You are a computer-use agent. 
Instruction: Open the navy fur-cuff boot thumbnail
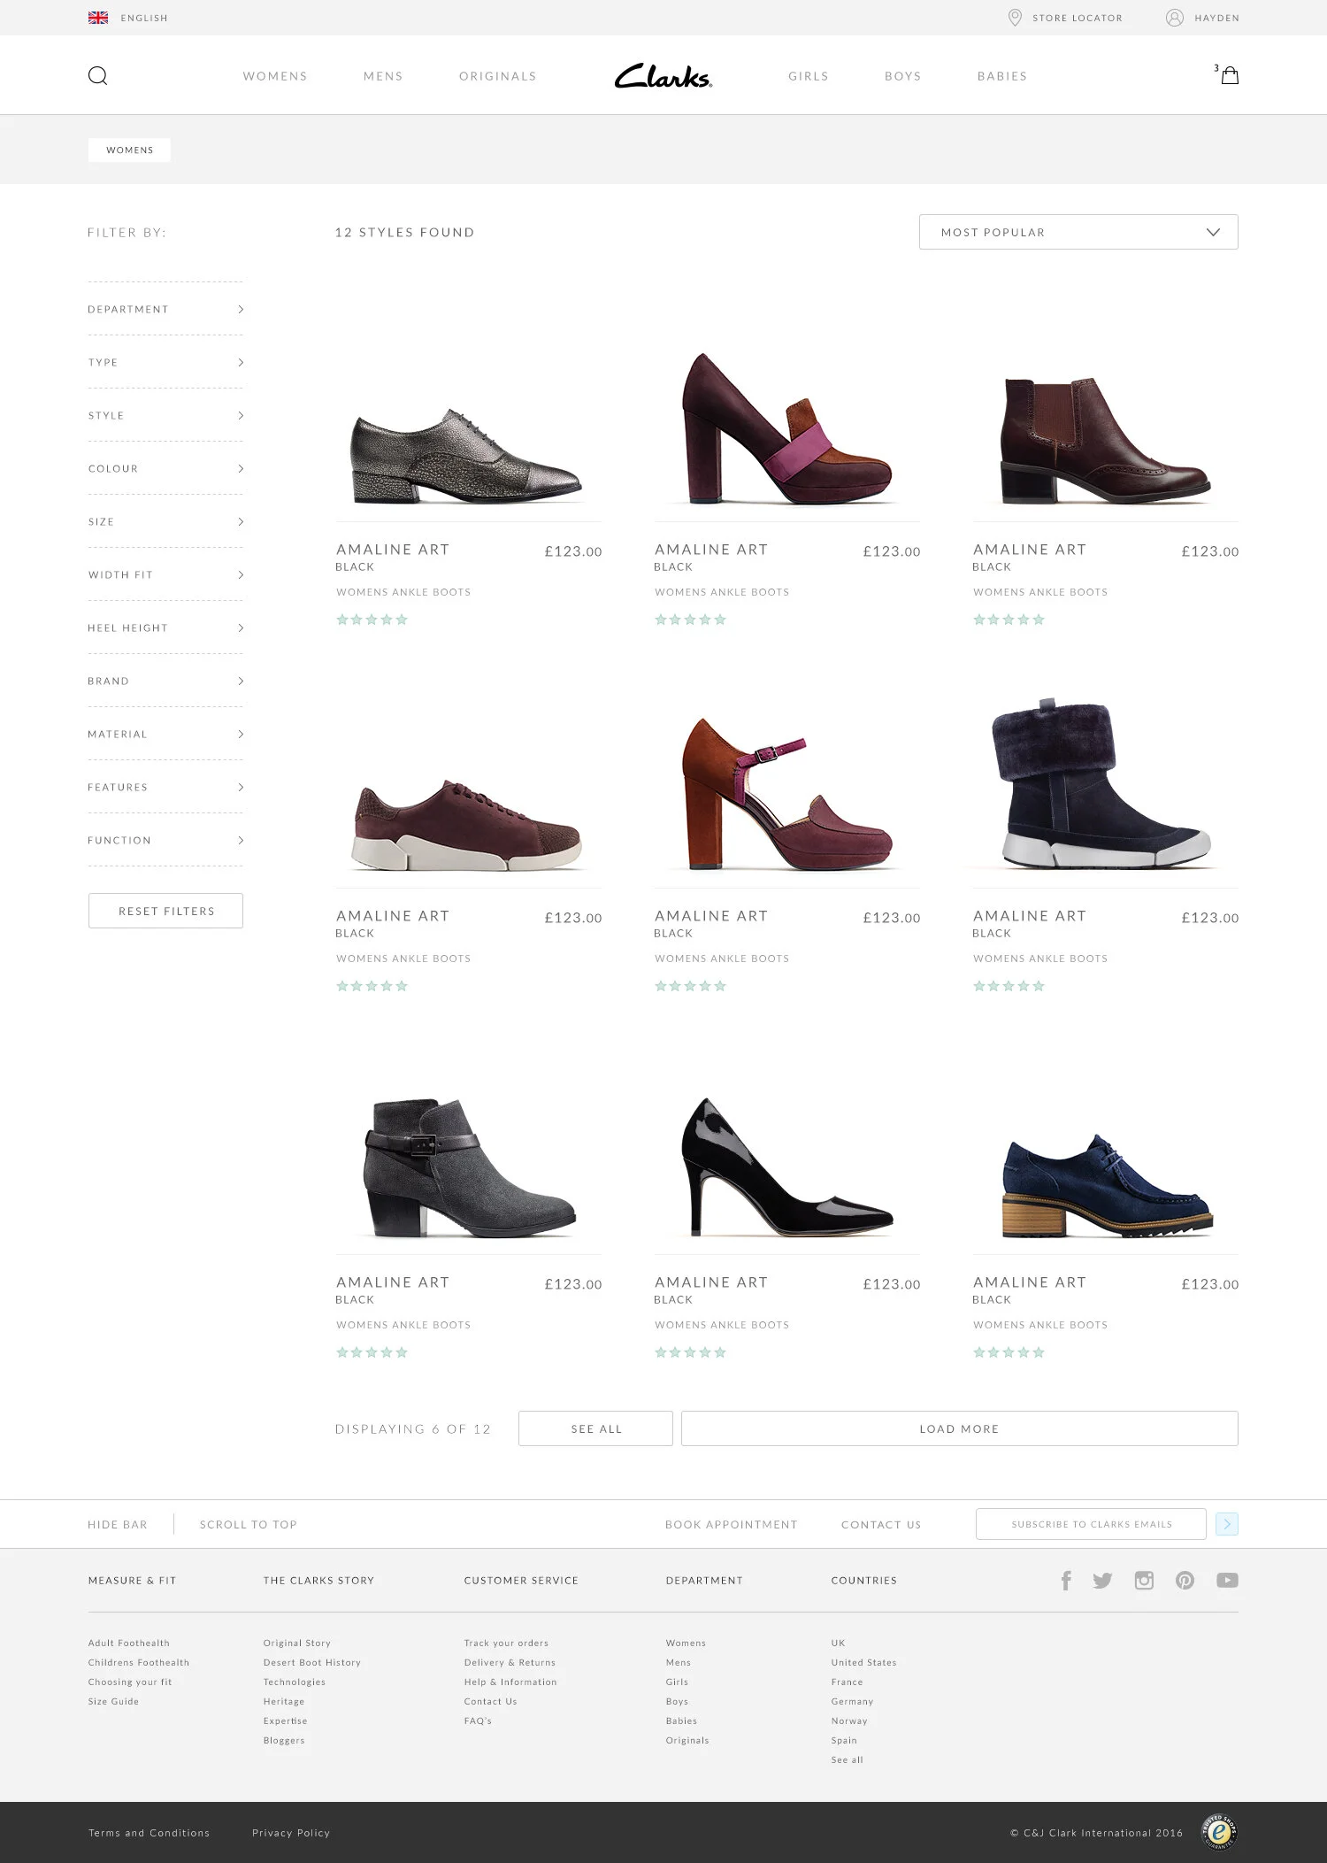pyautogui.click(x=1101, y=784)
